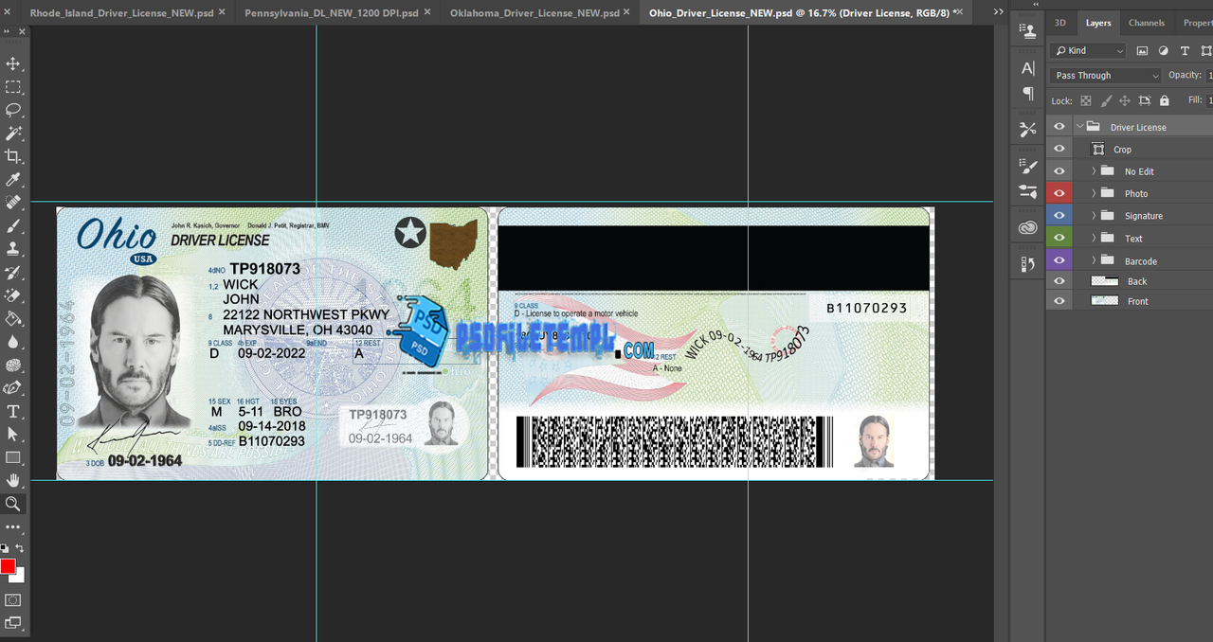Image resolution: width=1213 pixels, height=642 pixels.
Task: Select the Blur tool
Action: click(x=13, y=342)
